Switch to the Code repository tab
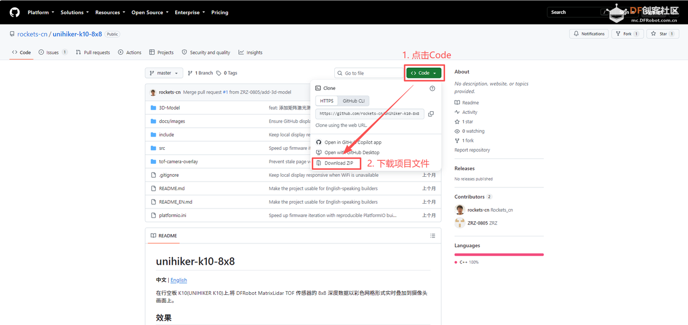 (21, 53)
